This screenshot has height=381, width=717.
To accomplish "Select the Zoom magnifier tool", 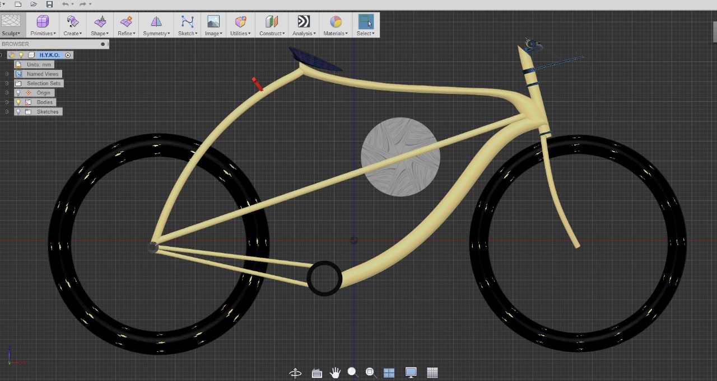I will [x=352, y=373].
